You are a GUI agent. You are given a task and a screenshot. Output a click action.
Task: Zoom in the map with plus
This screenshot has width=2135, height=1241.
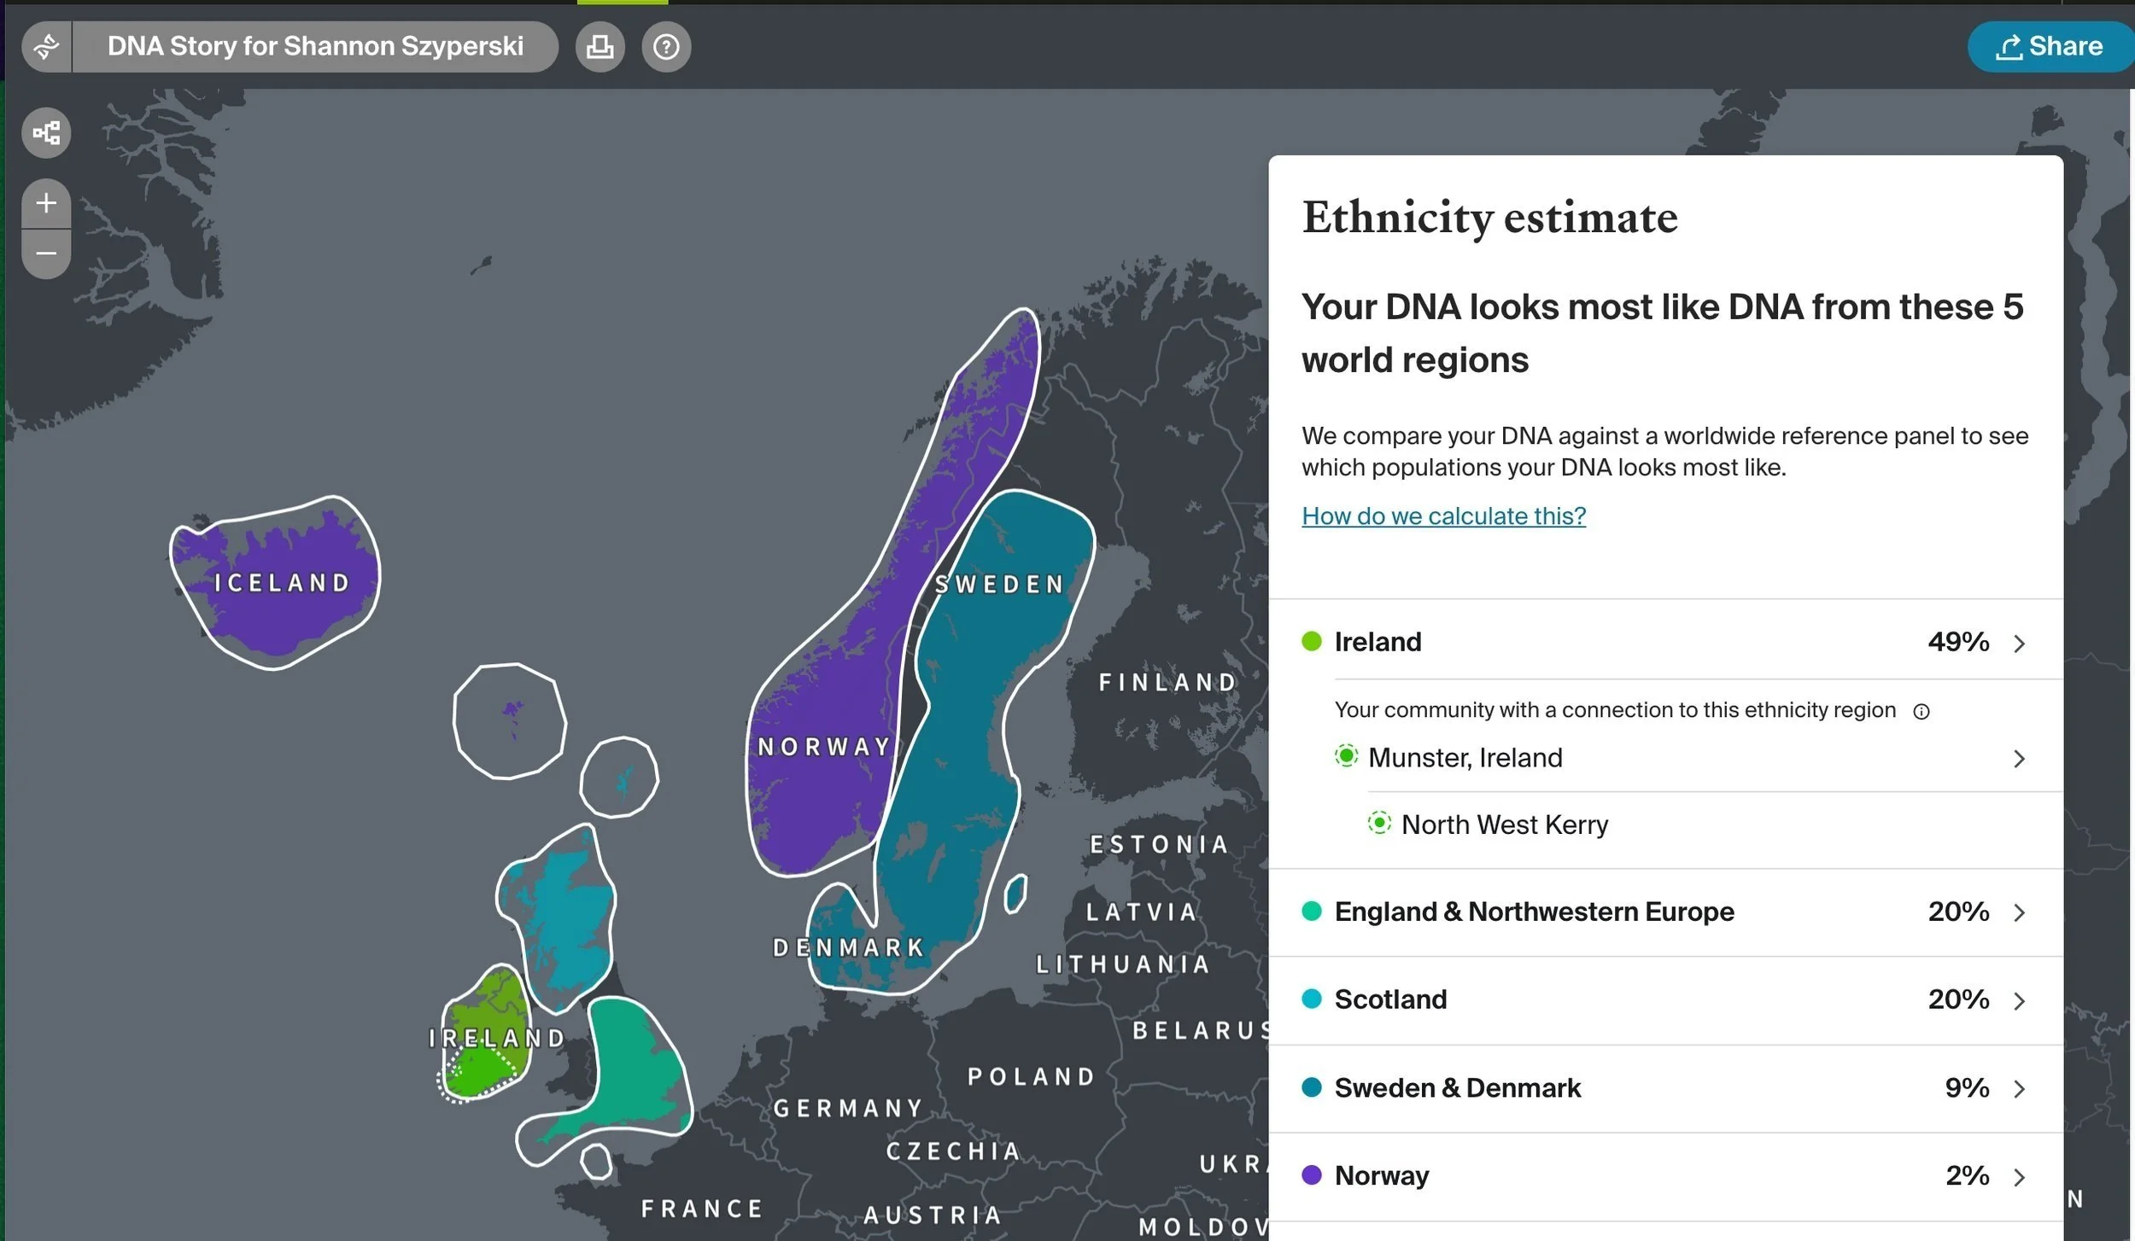pyautogui.click(x=46, y=203)
